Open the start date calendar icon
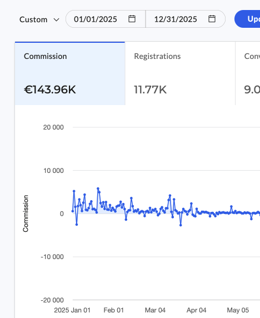The width and height of the screenshot is (260, 318). (132, 19)
